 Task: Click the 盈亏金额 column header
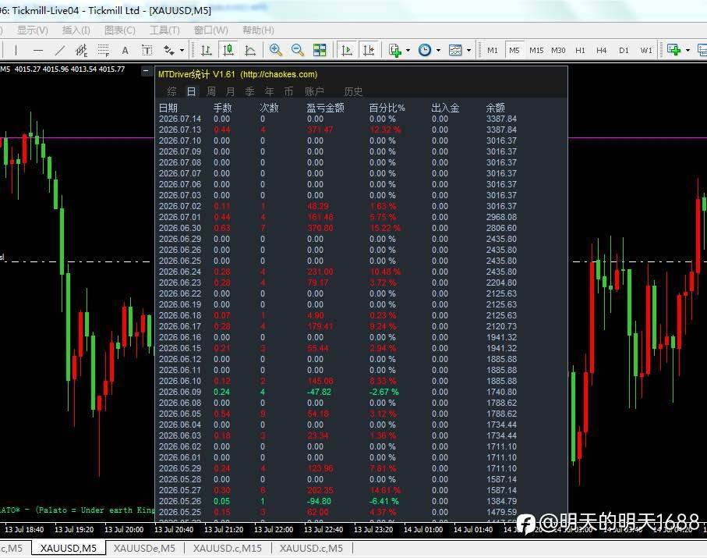(325, 108)
